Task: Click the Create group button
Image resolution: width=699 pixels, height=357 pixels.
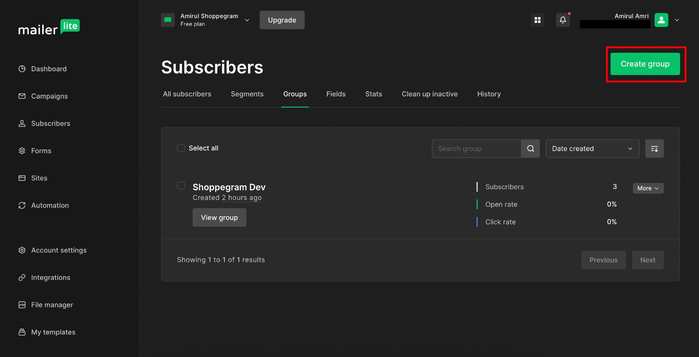Action: [x=645, y=64]
